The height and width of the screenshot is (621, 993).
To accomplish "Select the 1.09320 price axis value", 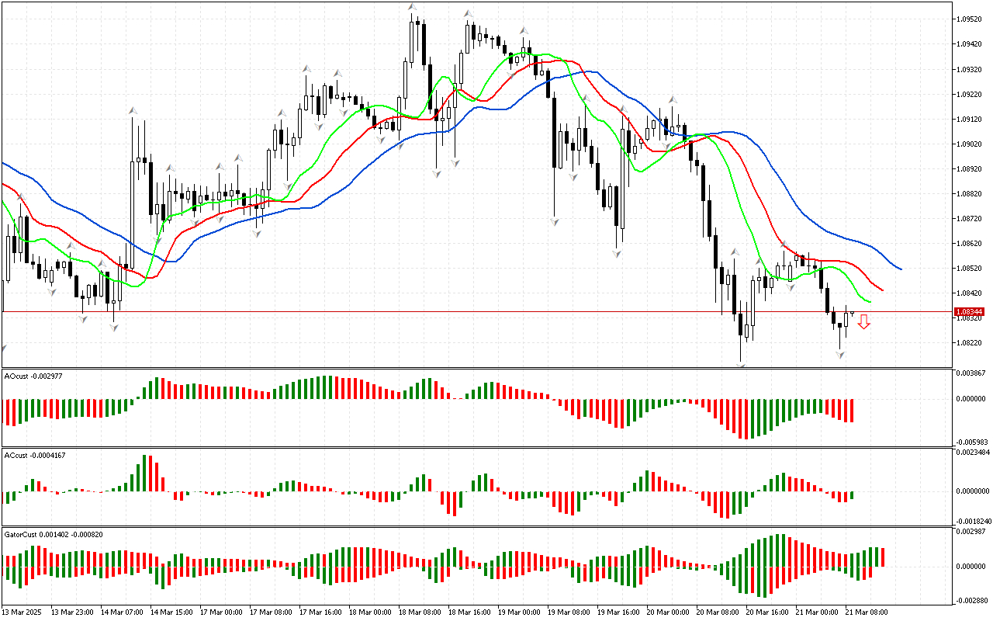I will (970, 69).
